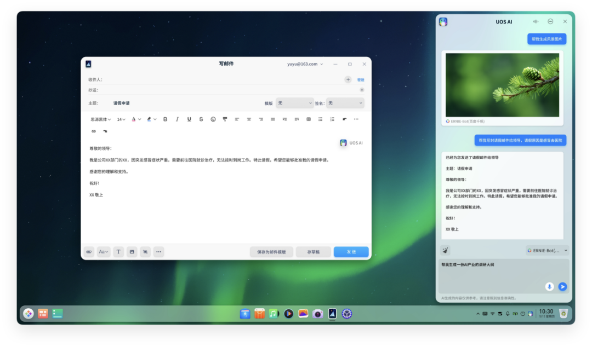Attach a file with the bottom paperclip icon
The height and width of the screenshot is (347, 592).
point(88,252)
